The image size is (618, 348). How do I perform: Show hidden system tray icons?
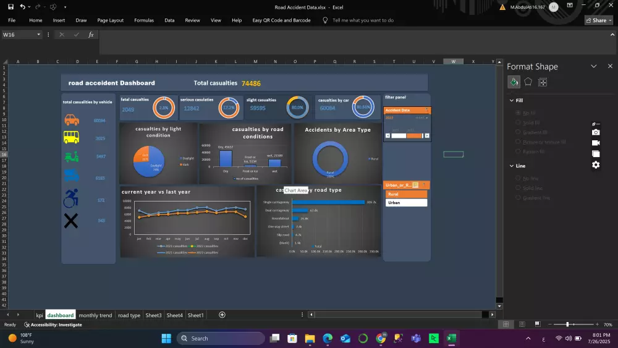(528, 338)
